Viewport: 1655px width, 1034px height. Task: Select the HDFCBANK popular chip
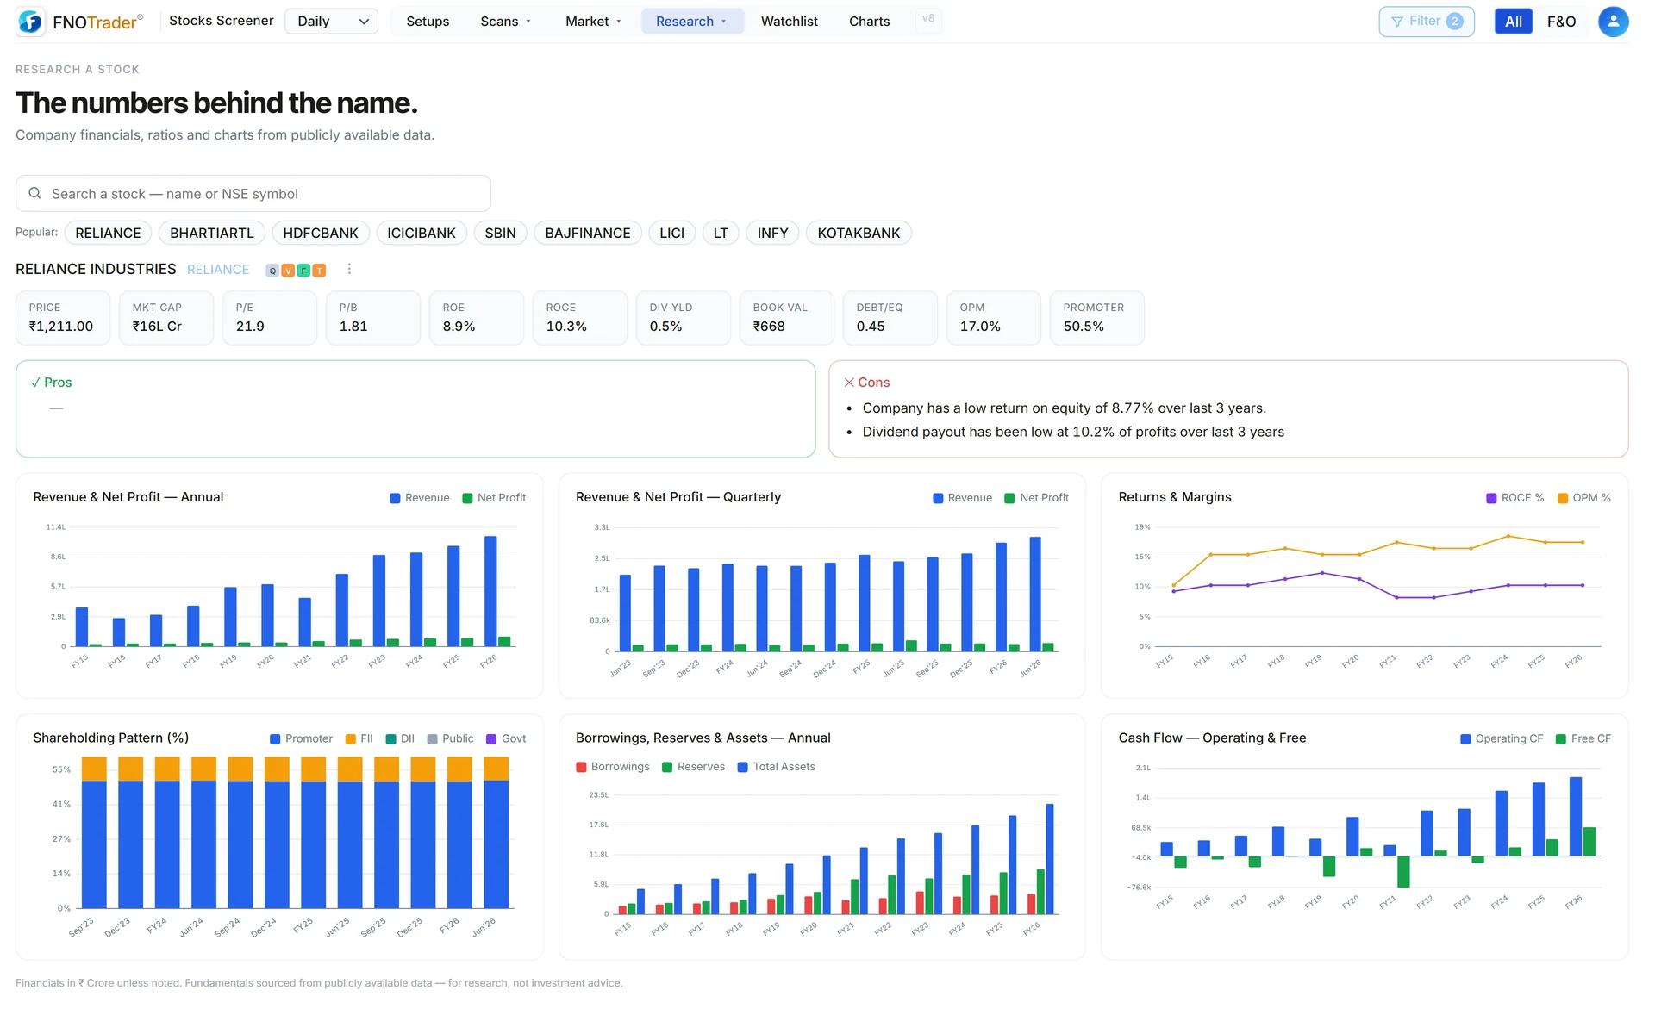(321, 234)
